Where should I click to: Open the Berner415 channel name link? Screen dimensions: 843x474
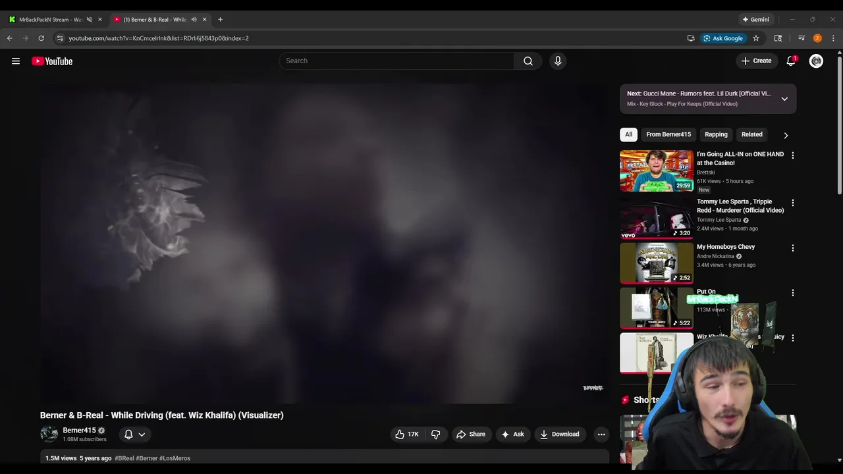(79, 431)
